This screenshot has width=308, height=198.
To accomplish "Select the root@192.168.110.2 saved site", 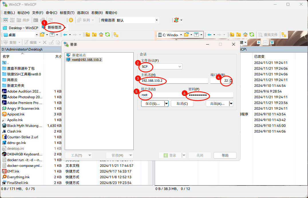I will [87, 60].
